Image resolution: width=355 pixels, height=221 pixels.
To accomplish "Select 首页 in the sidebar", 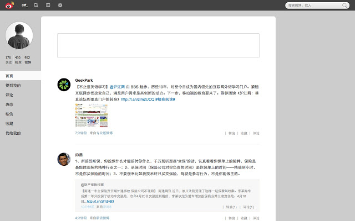I will [x=21, y=76].
